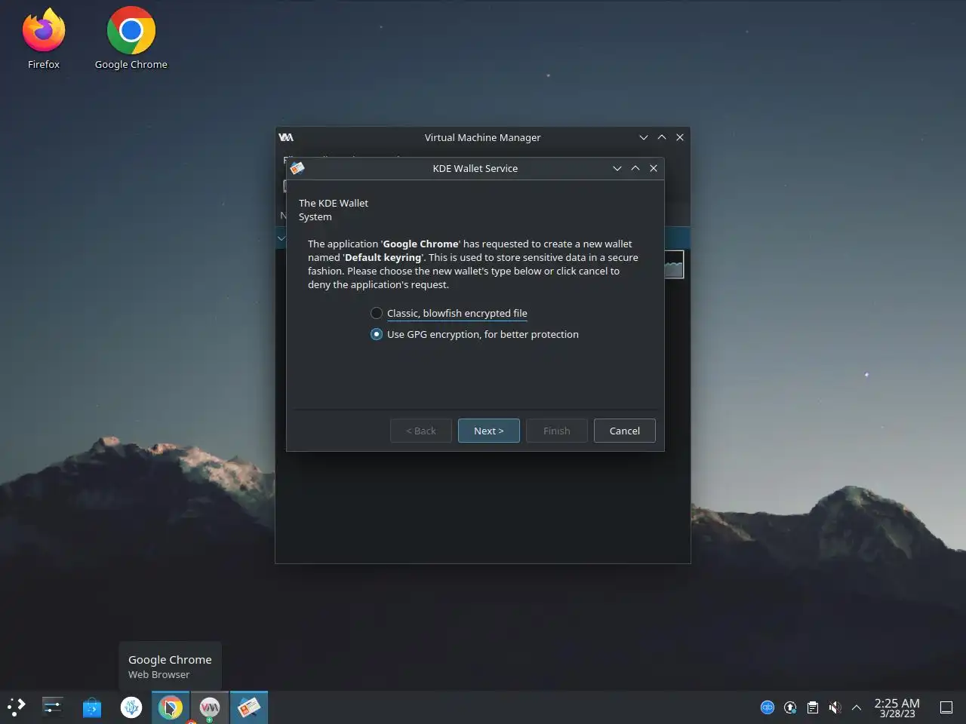Click the disabled Back button
Screen dimensions: 966x724
421,431
